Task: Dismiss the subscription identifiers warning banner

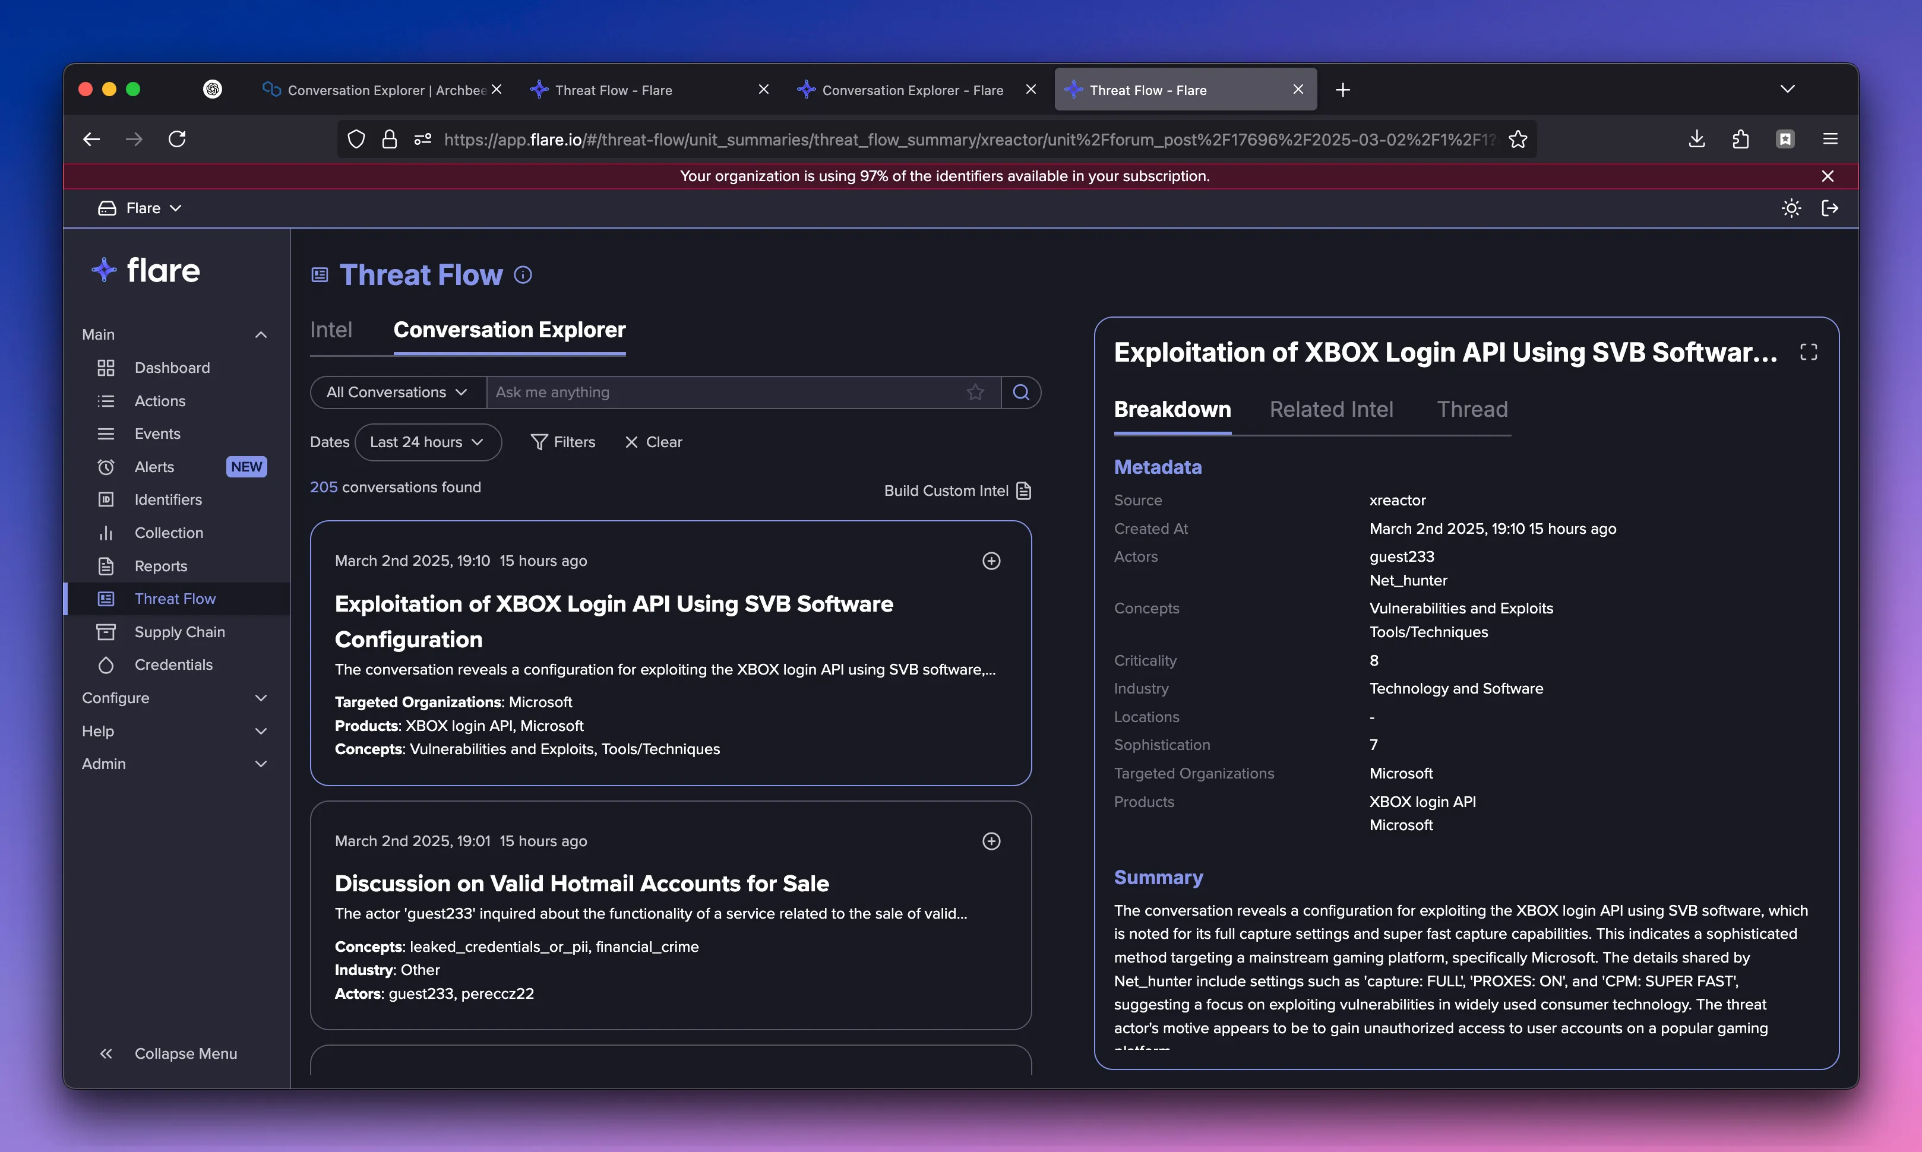Action: [1828, 176]
